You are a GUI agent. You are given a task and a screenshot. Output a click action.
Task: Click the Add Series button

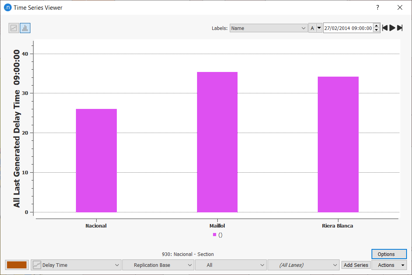point(356,265)
